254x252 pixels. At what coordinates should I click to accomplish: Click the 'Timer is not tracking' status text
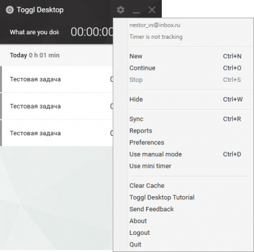pos(156,37)
